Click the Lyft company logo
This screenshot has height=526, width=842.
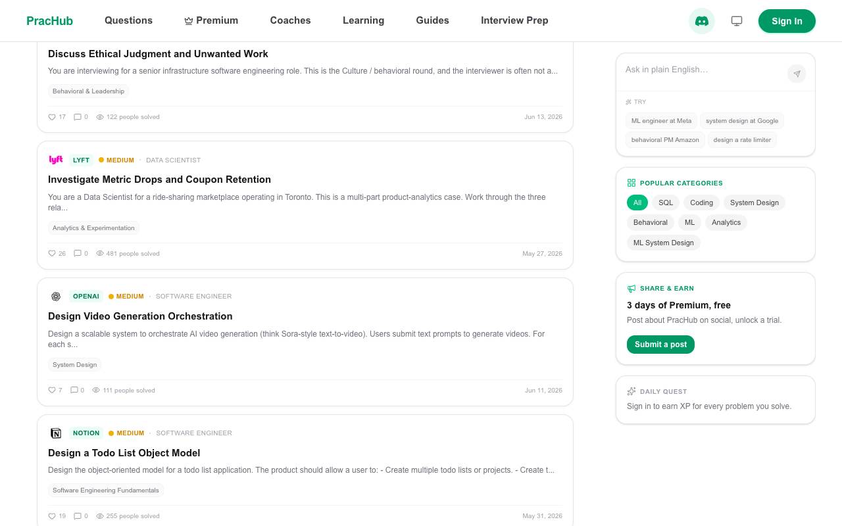56,160
